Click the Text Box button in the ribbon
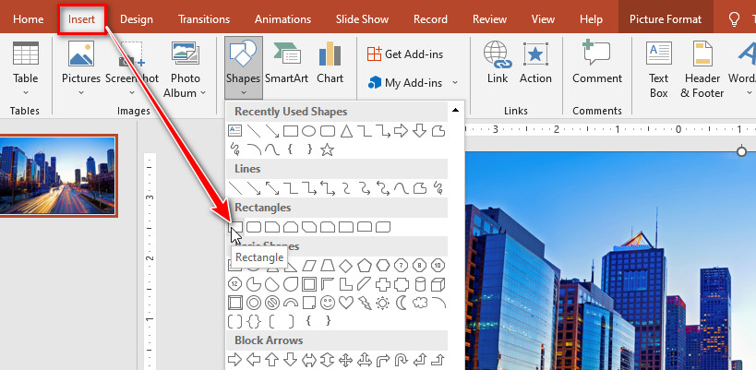The image size is (756, 370). pos(658,70)
